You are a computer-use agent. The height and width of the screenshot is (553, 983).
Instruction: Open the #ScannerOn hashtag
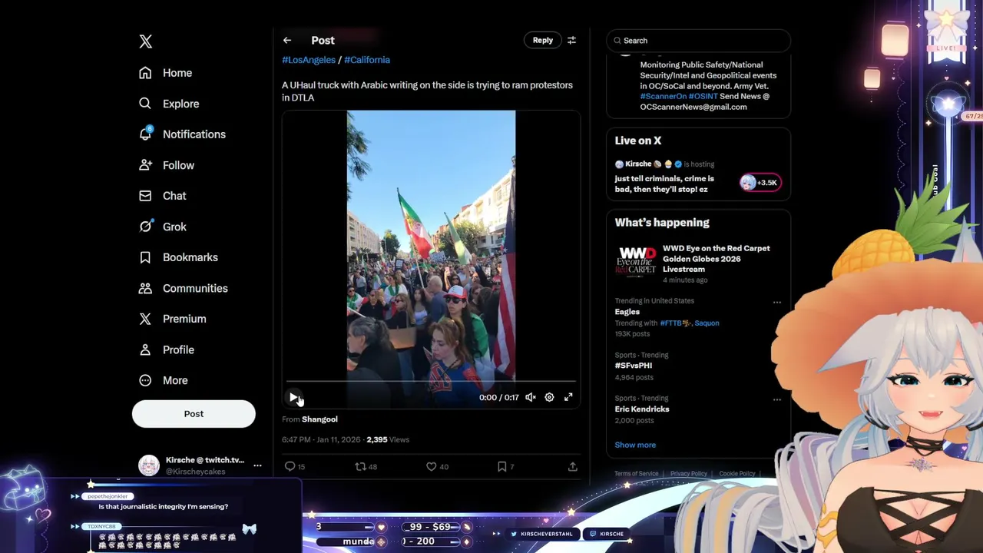pyautogui.click(x=664, y=96)
